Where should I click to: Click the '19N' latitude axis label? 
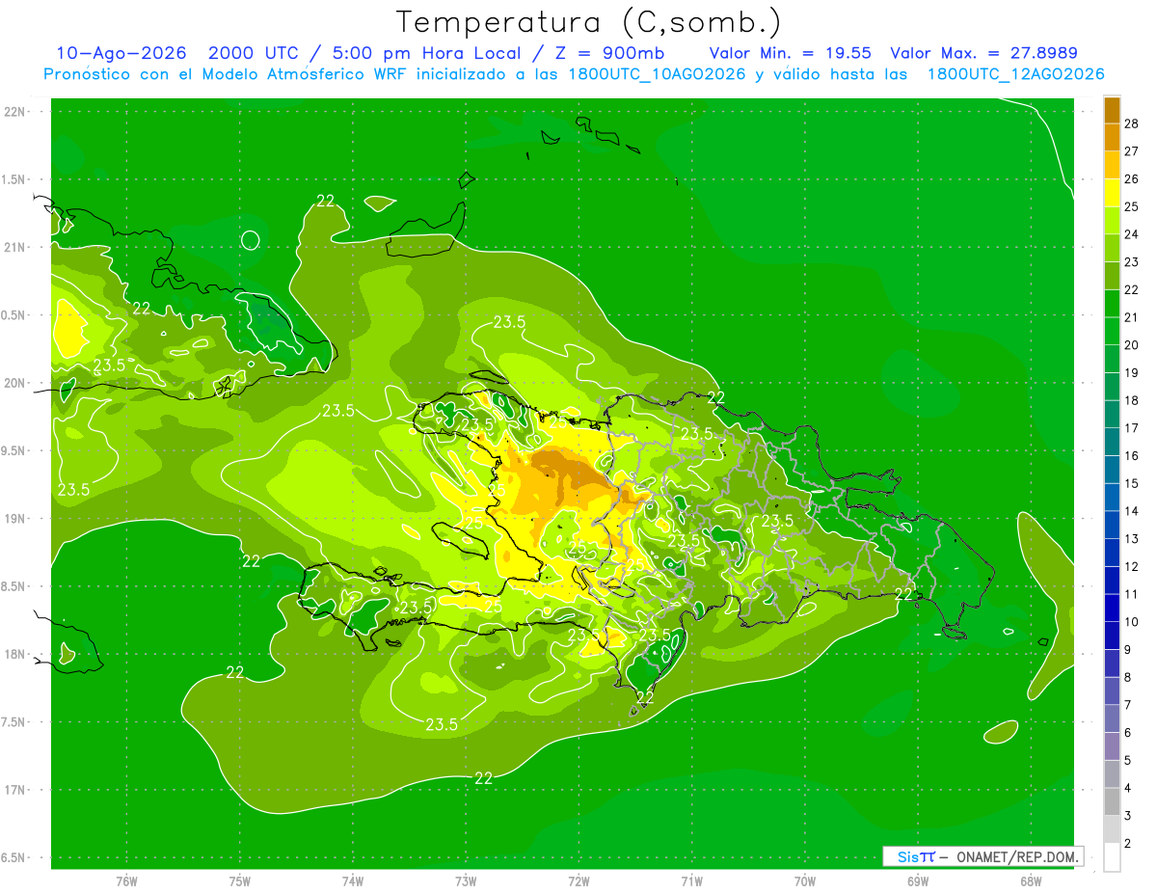[x=15, y=519]
